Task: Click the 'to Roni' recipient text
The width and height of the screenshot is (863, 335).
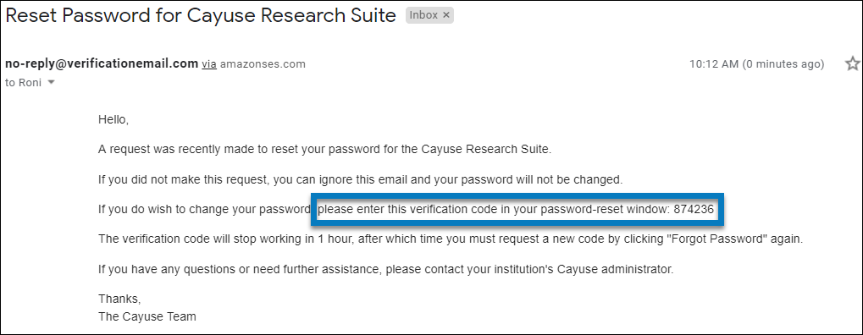Action: tap(23, 83)
